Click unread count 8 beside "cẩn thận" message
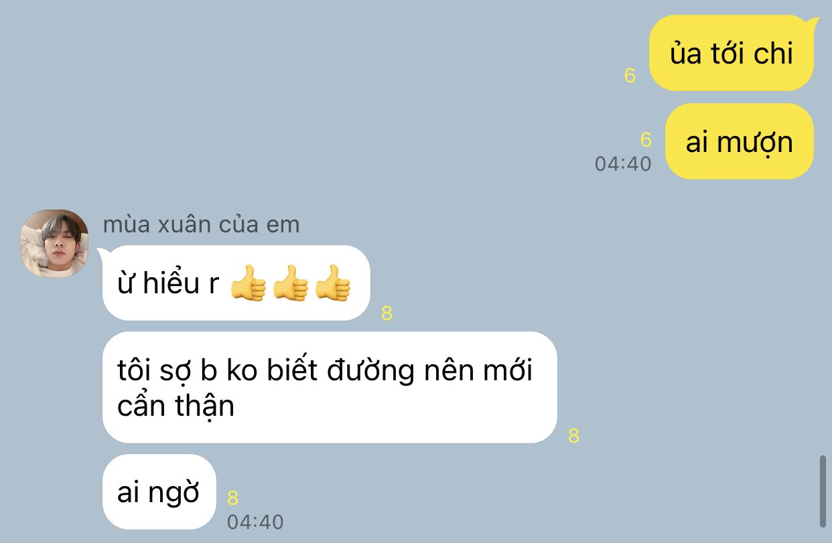The height and width of the screenshot is (543, 832). (573, 436)
